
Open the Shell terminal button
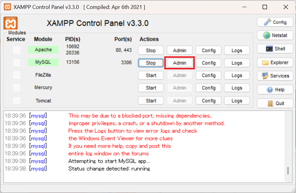point(275,49)
